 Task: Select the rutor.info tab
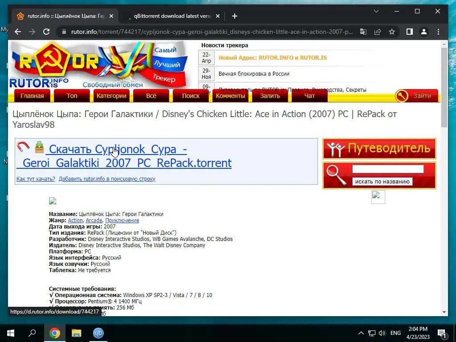65,16
